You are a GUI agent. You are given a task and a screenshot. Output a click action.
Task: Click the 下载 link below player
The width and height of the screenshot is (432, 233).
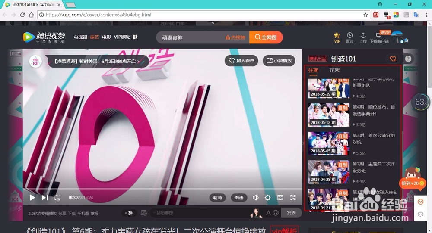point(72,214)
